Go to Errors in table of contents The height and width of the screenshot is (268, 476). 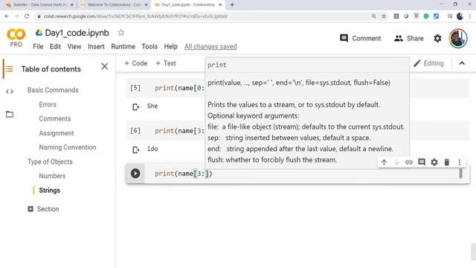48,104
